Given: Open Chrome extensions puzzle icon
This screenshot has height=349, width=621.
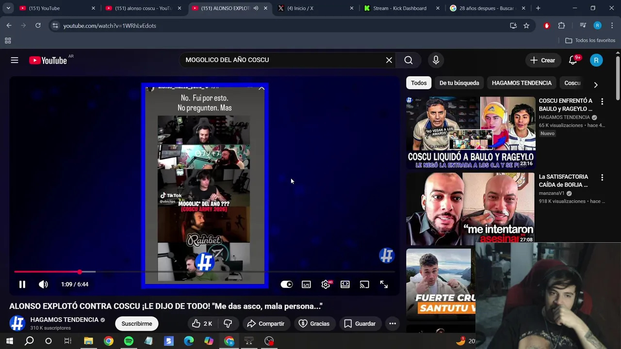Looking at the screenshot, I should pyautogui.click(x=562, y=26).
